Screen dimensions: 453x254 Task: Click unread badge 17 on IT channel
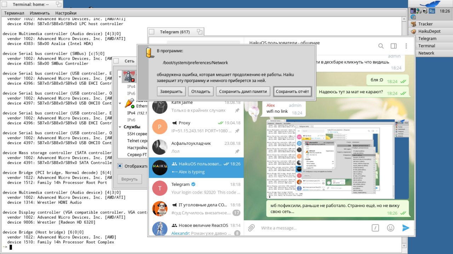(236, 213)
